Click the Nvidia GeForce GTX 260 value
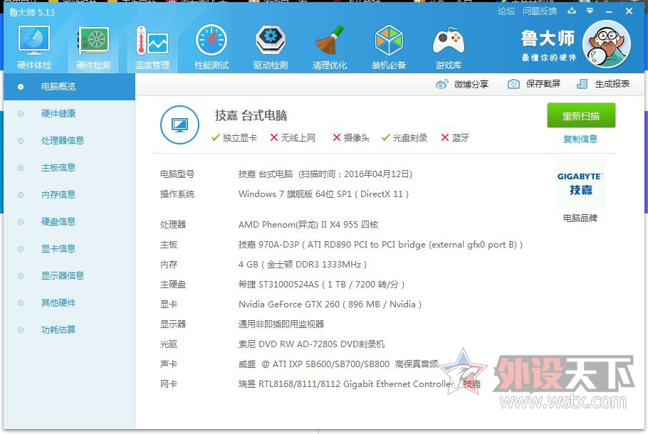 click(x=330, y=305)
